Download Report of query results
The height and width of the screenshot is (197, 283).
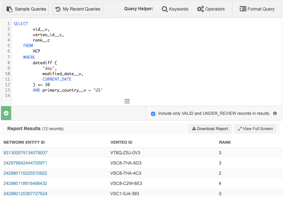(210, 129)
